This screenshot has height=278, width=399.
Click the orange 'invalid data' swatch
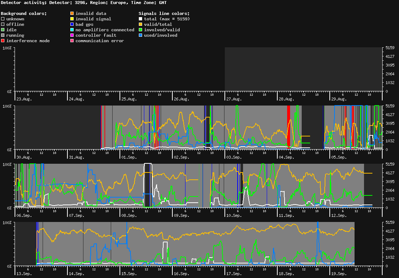coord(72,13)
